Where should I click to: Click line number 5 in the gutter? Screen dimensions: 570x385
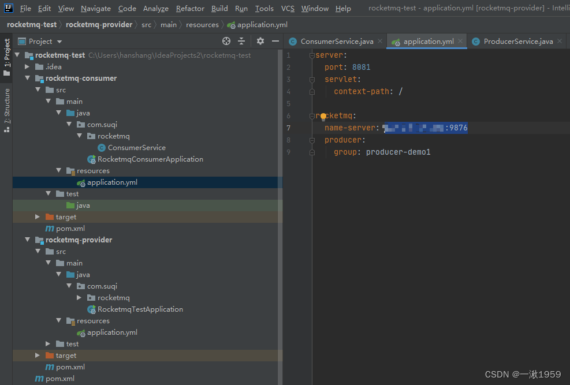(288, 104)
